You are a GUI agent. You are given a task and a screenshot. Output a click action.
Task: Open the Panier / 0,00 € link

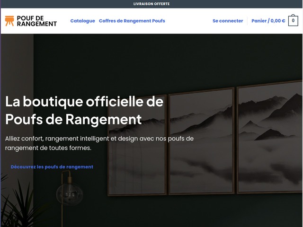(268, 21)
